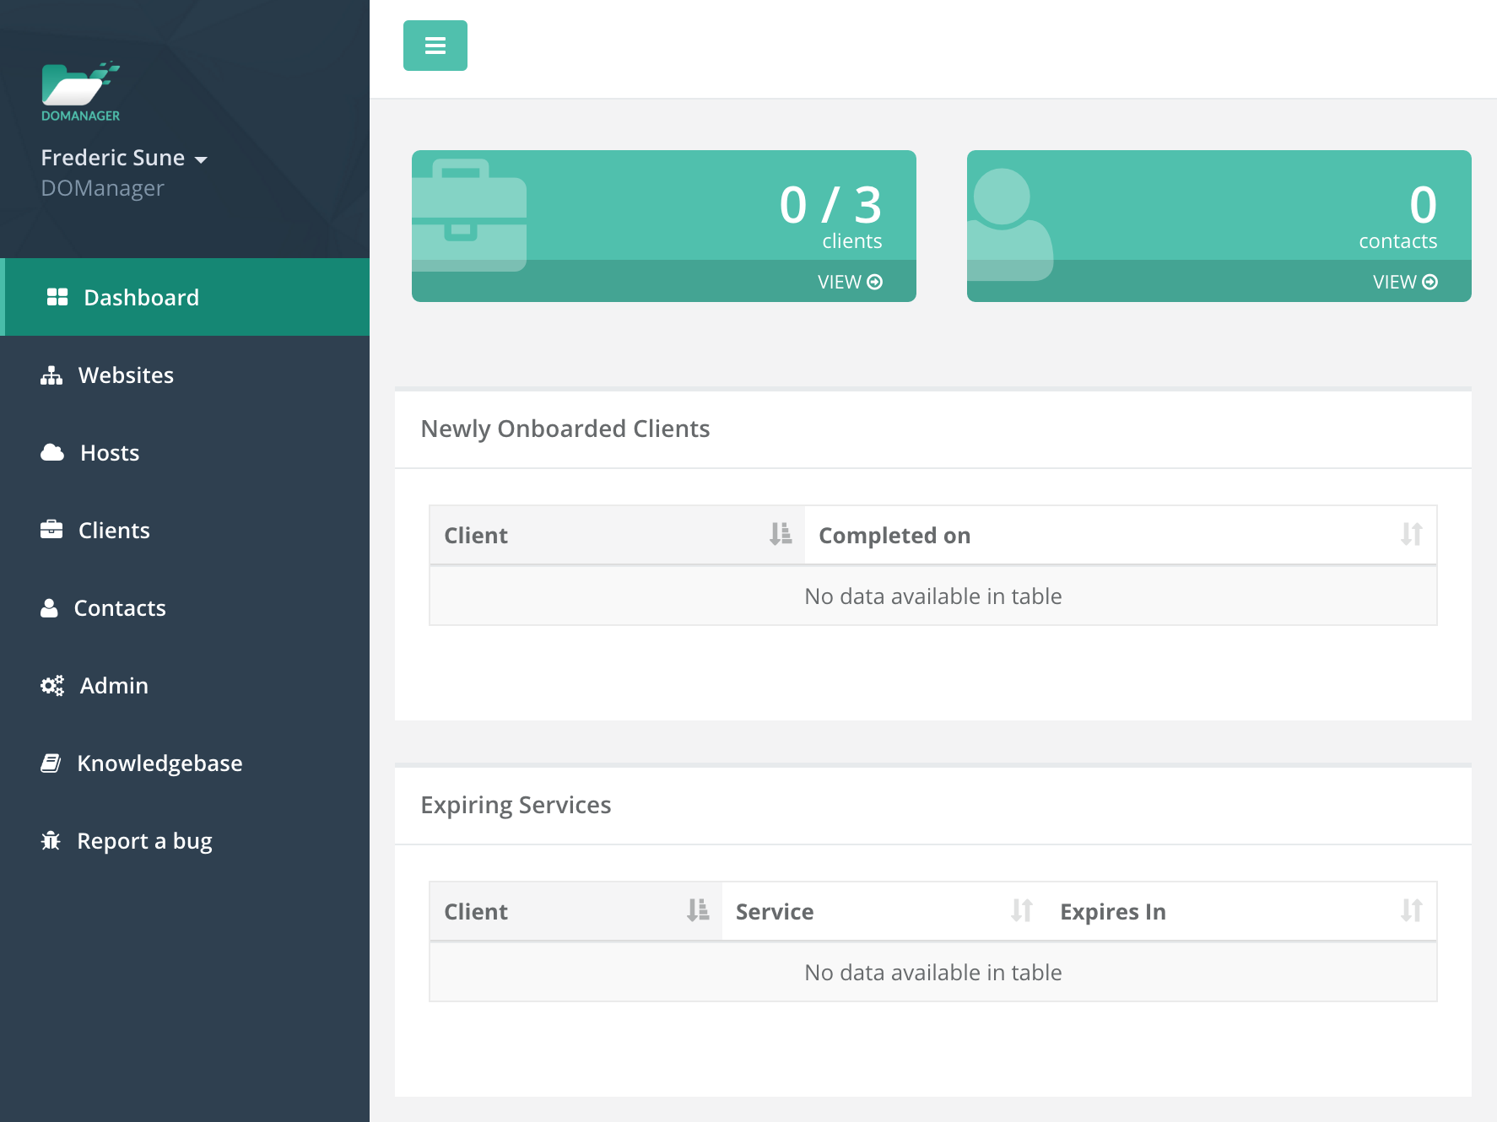Click the Hosts cloud icon

(x=52, y=453)
